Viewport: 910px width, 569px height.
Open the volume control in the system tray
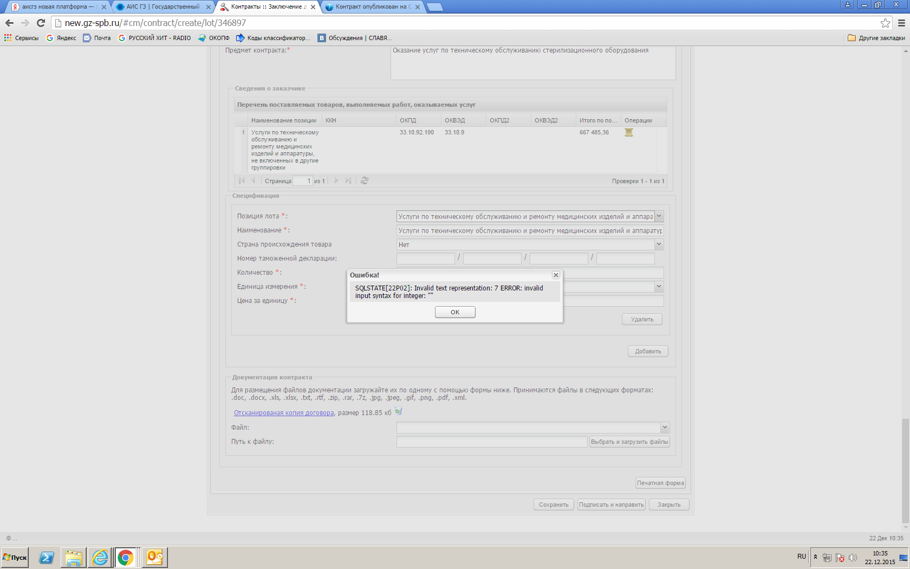click(x=853, y=557)
